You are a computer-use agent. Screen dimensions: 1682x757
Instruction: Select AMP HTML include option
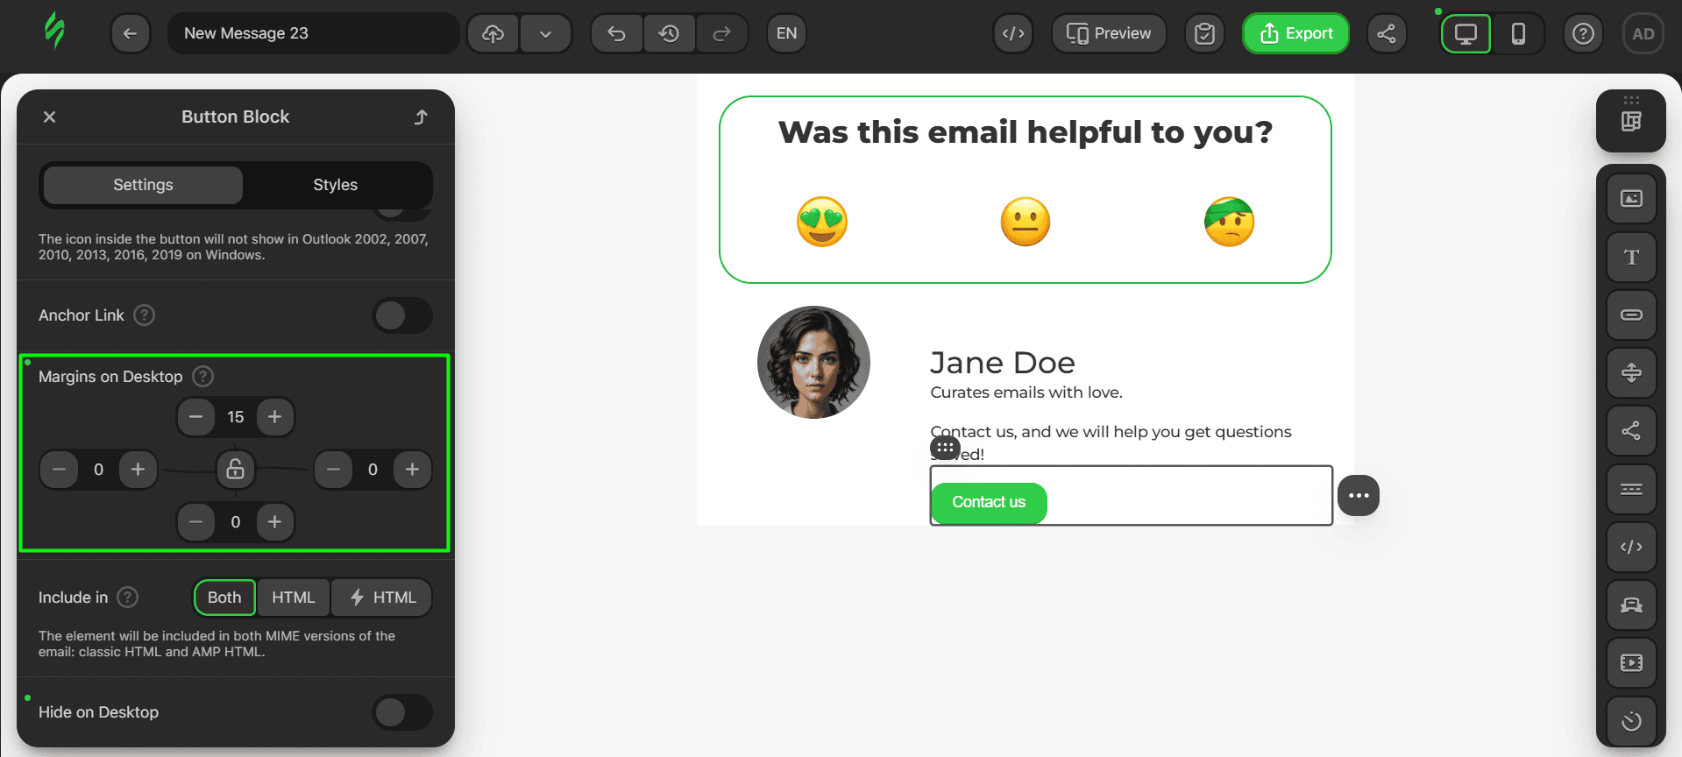(382, 598)
